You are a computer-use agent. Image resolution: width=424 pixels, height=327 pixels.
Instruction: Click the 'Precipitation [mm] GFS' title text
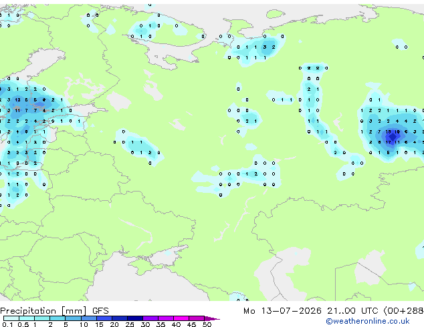(x=54, y=311)
